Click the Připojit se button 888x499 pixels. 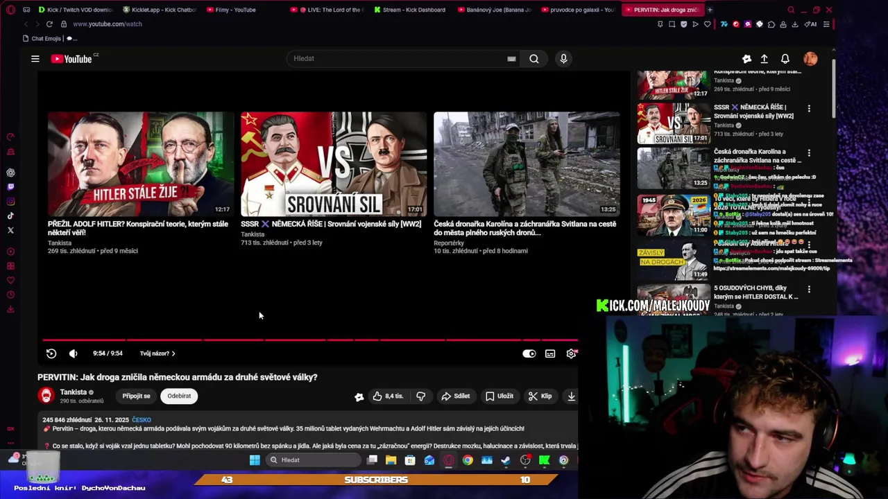(x=136, y=396)
